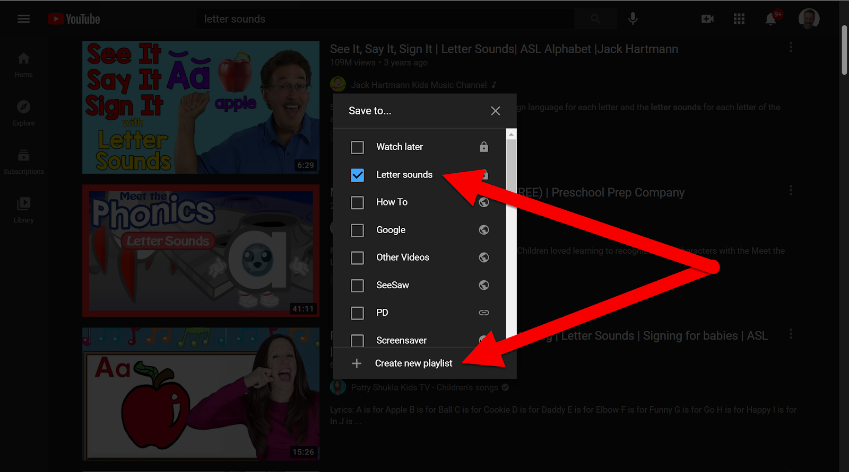Open the Preschool Prep Company video title
The width and height of the screenshot is (849, 472).
pyautogui.click(x=601, y=192)
